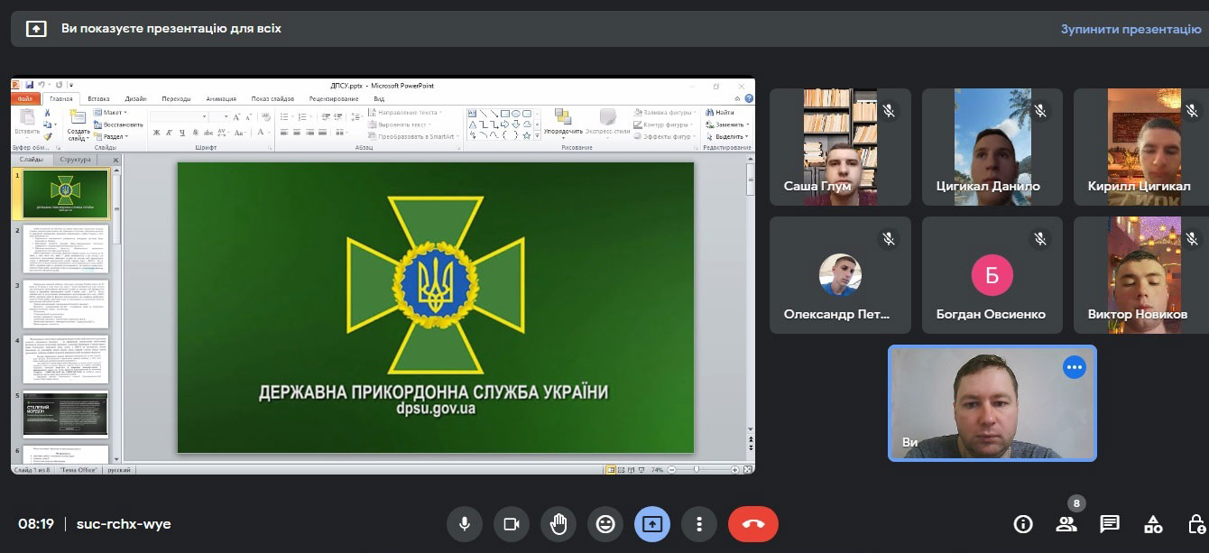This screenshot has height=553, width=1209.
Task: Open the Раздел section dropdown
Action: (112, 136)
